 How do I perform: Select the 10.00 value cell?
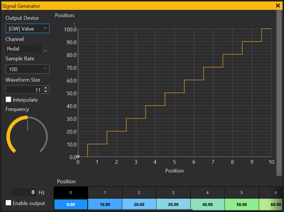point(105,204)
